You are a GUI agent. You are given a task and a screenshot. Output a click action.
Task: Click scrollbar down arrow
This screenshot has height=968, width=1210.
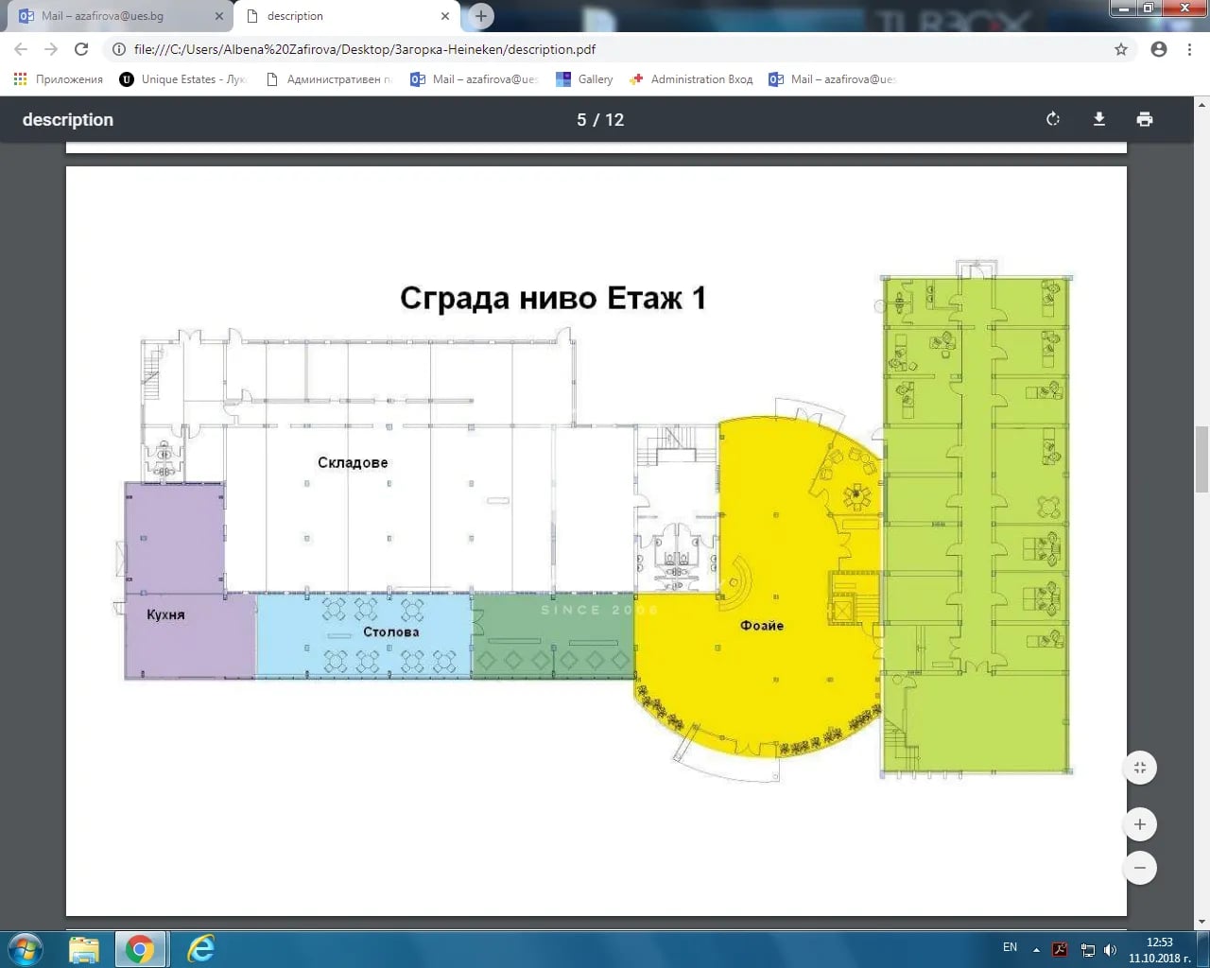[x=1201, y=922]
